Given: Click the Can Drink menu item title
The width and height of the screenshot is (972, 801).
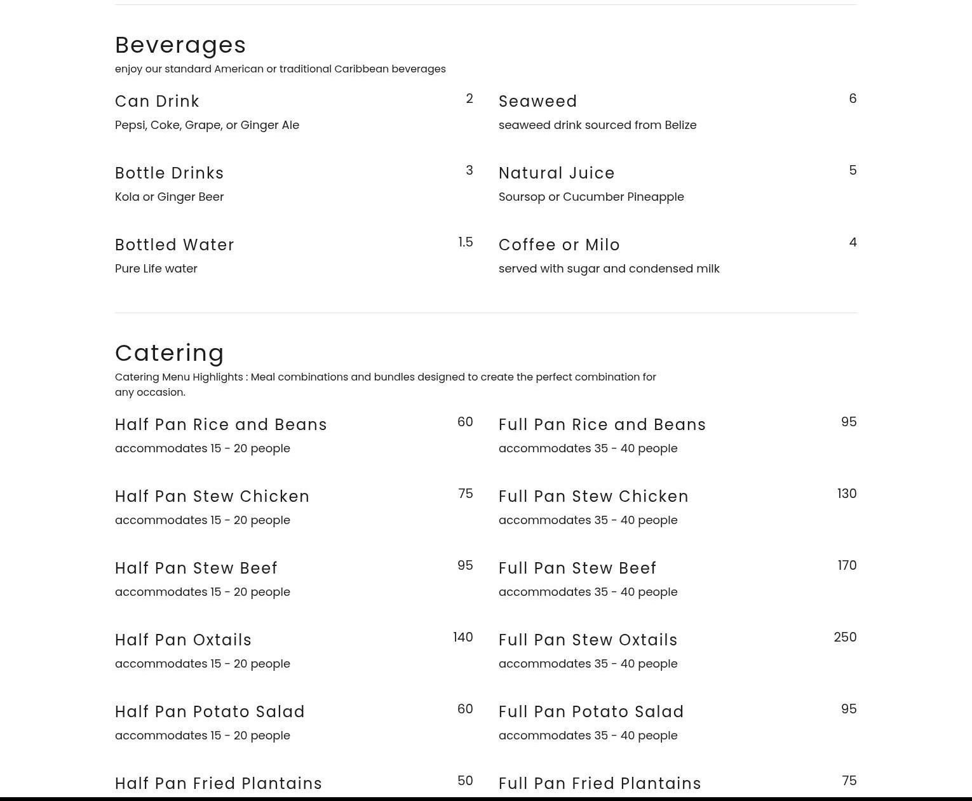Looking at the screenshot, I should tap(157, 102).
